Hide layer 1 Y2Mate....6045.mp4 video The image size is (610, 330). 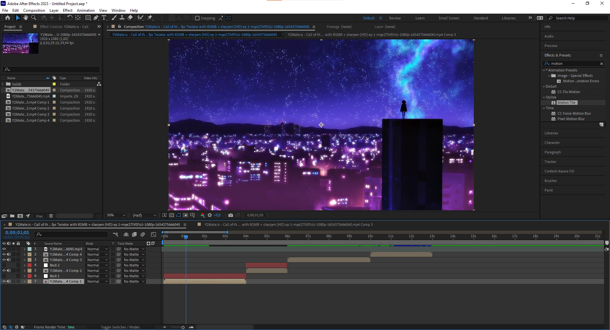click(4, 249)
